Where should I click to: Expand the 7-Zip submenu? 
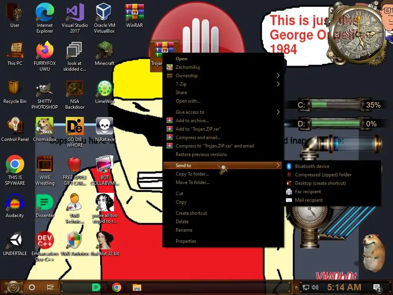pos(223,84)
